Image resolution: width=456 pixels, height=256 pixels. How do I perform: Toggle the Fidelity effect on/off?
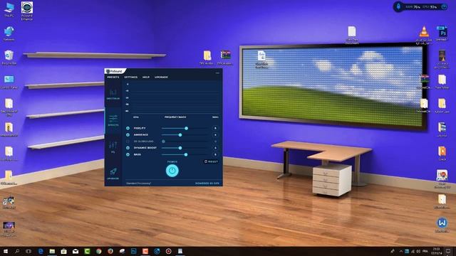tap(128, 128)
